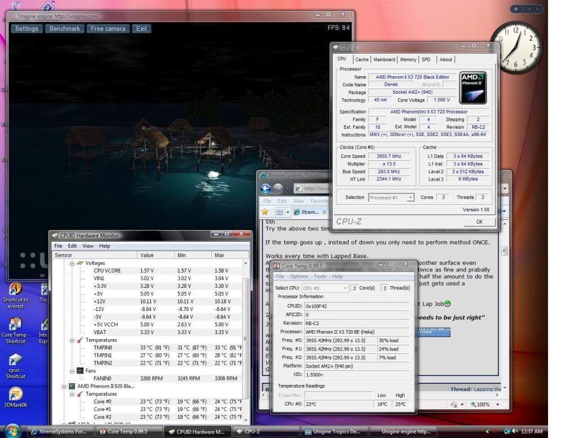Click the Sensor column header

pyautogui.click(x=95, y=255)
